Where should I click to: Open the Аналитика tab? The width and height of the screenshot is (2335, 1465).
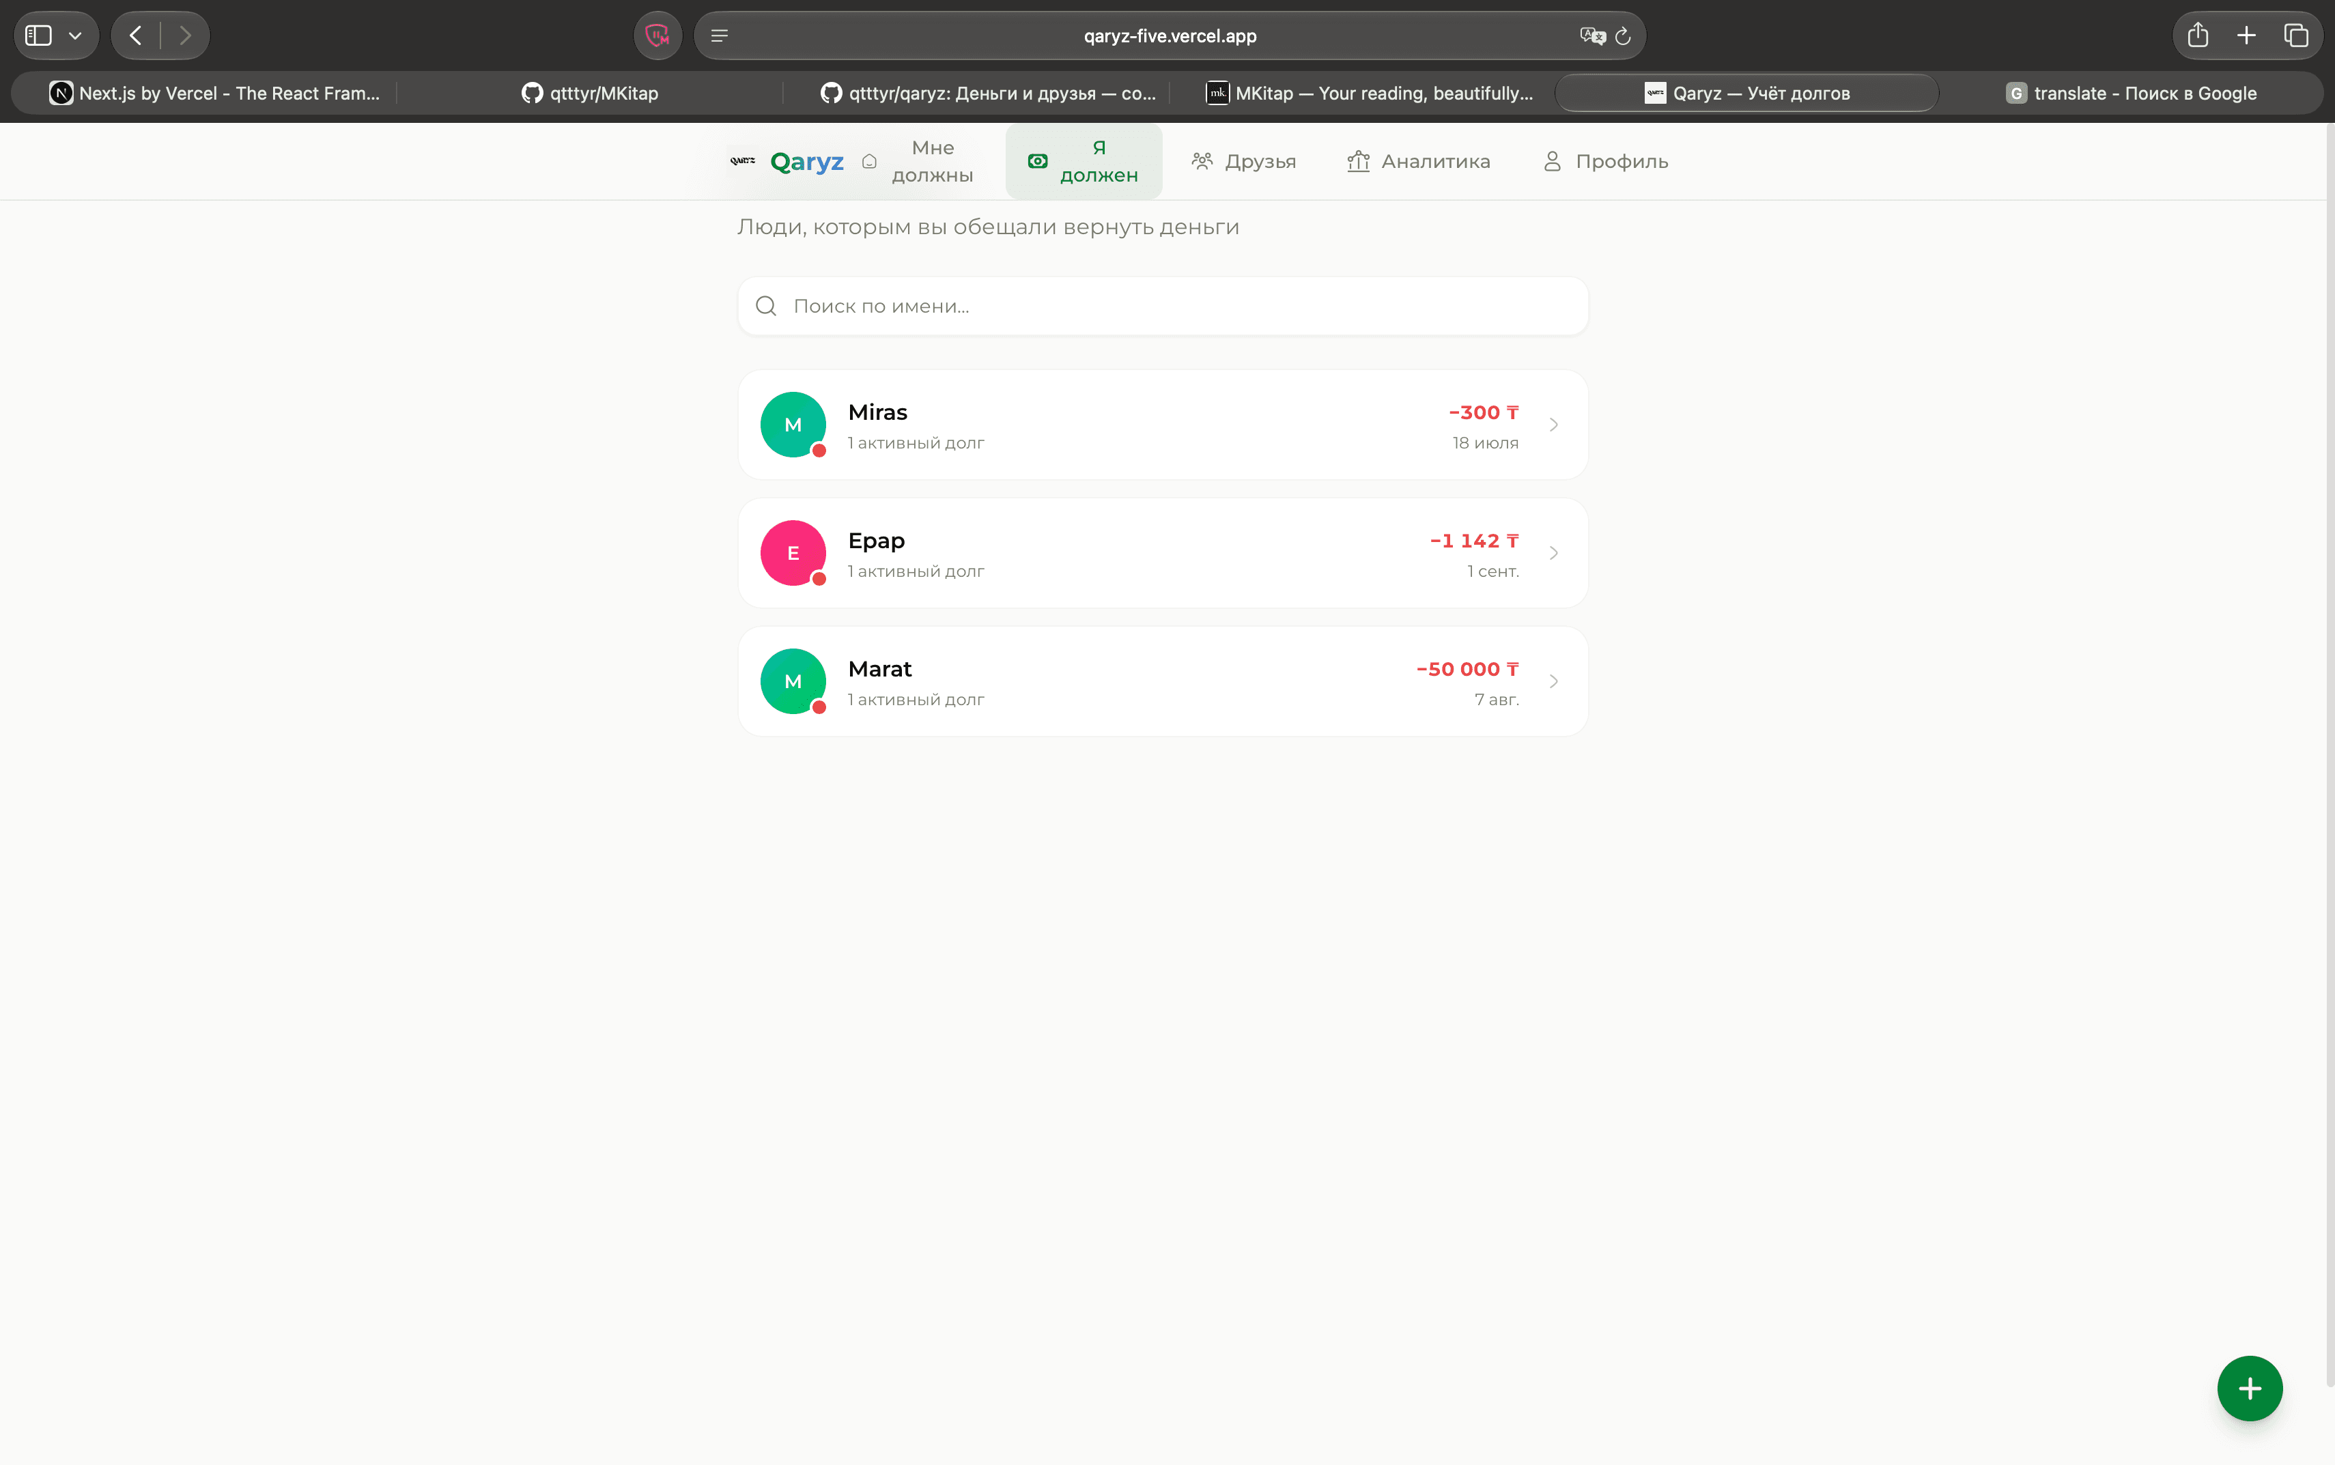1419,161
